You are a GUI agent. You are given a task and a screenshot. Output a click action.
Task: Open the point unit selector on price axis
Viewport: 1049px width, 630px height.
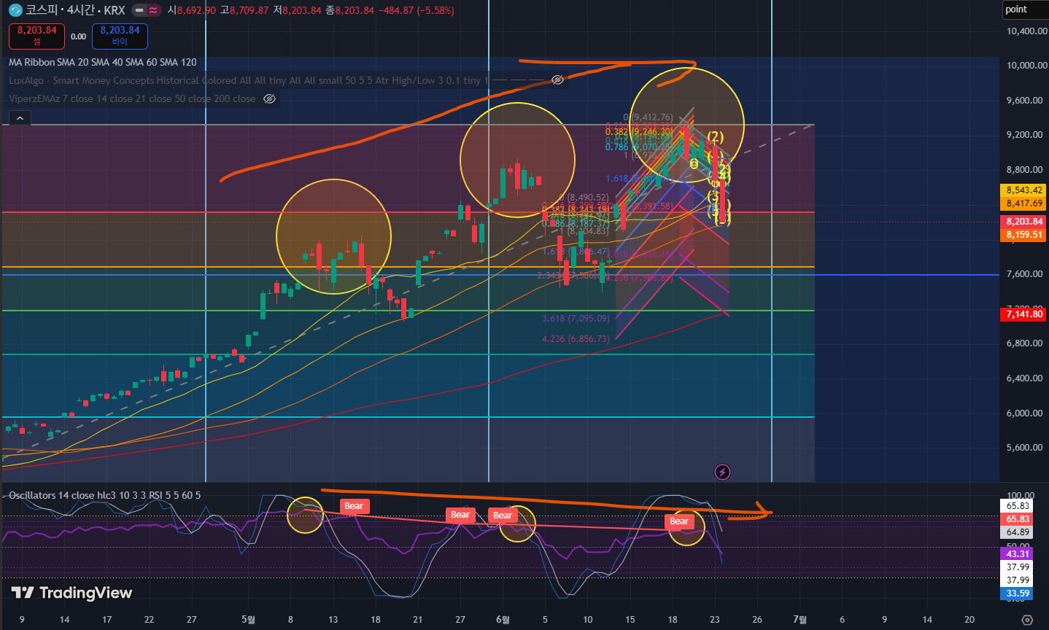click(x=1024, y=9)
